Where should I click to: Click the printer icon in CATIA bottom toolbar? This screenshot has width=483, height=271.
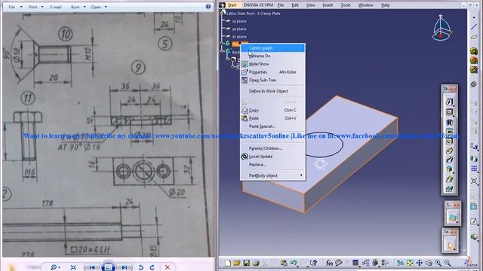tap(256, 263)
